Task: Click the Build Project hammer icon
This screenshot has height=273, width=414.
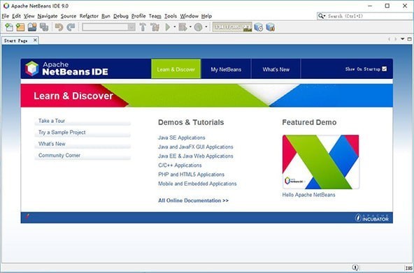Action: coord(143,27)
